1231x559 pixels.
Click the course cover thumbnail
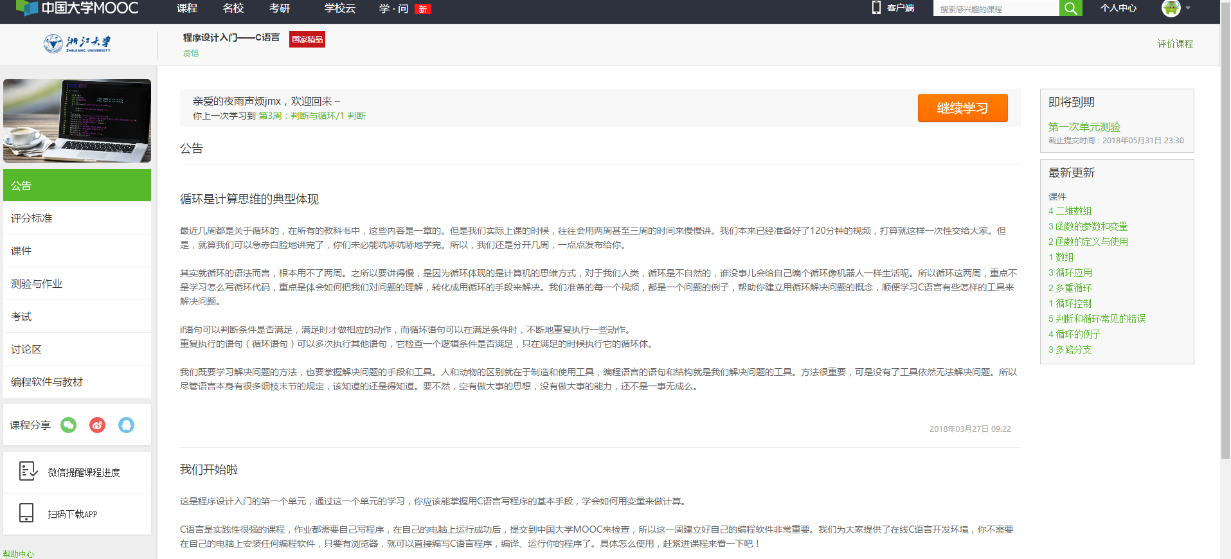click(x=77, y=121)
